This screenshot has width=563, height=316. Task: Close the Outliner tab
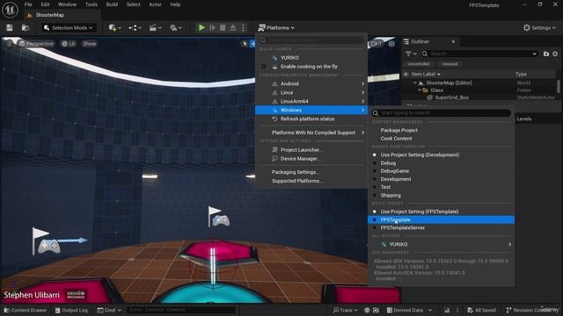[x=453, y=41]
